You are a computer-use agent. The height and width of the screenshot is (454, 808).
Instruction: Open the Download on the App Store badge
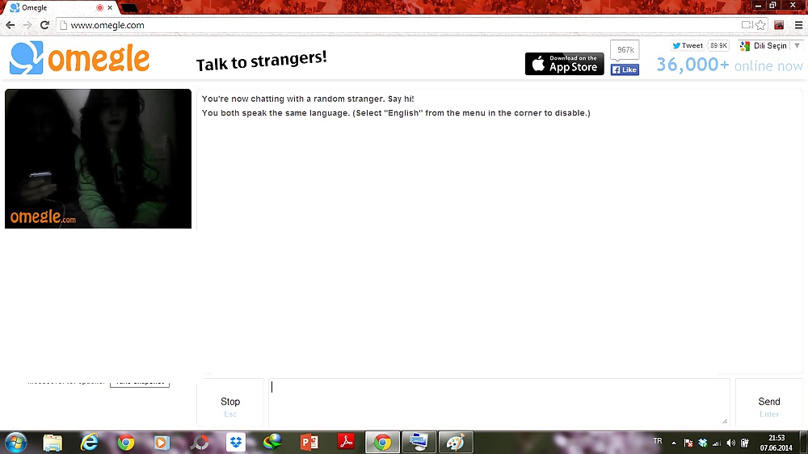tap(564, 64)
